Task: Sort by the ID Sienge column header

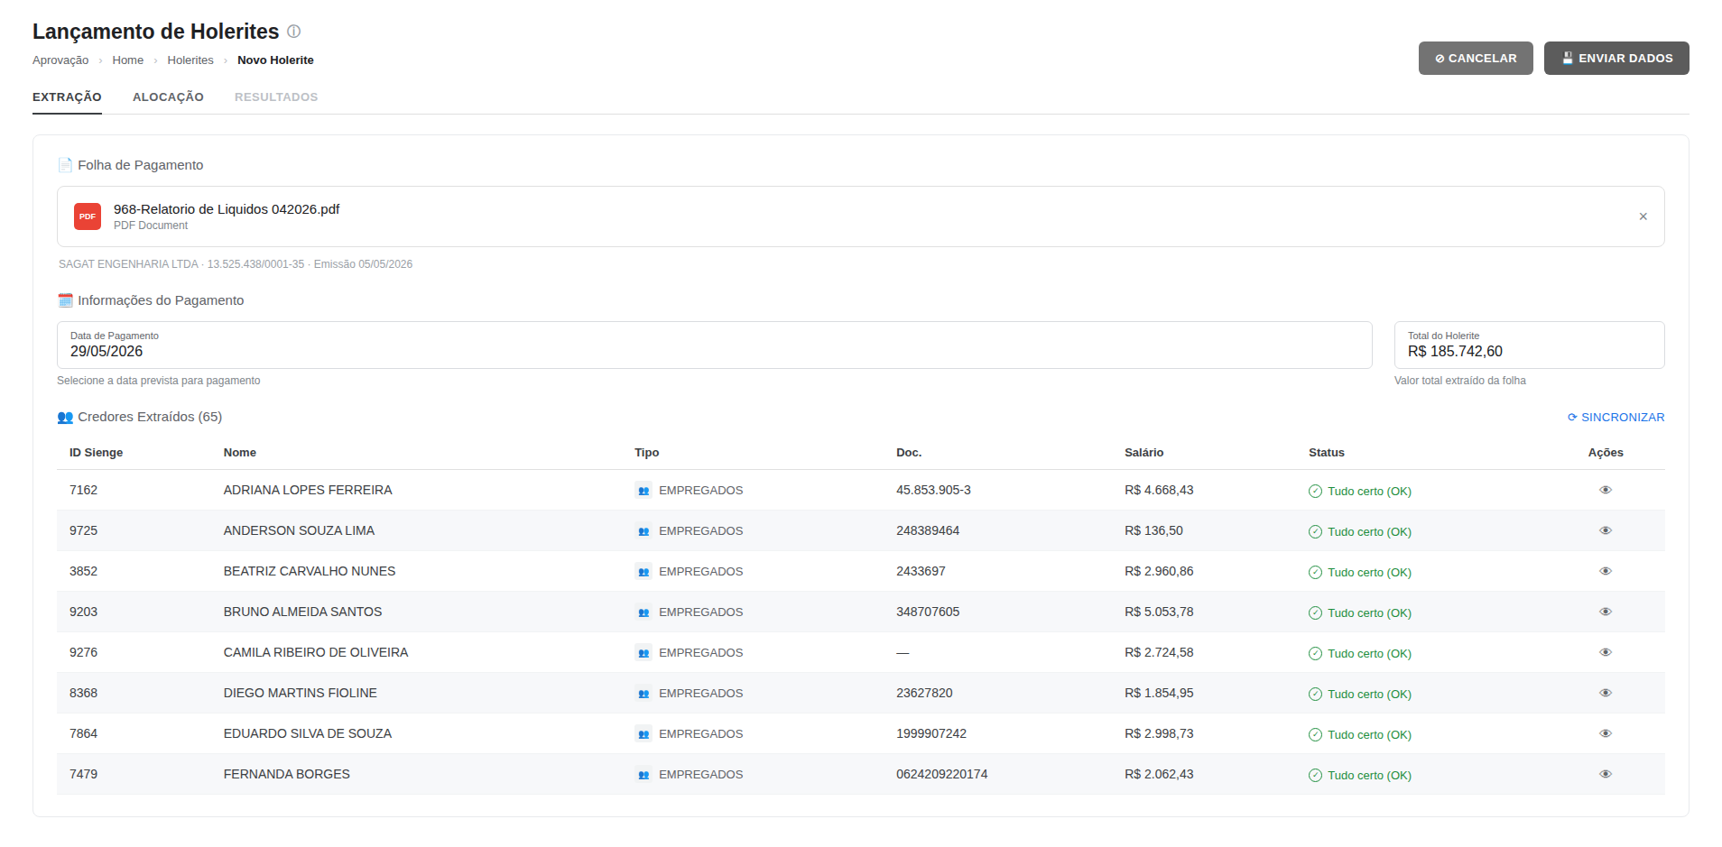Action: 96,453
